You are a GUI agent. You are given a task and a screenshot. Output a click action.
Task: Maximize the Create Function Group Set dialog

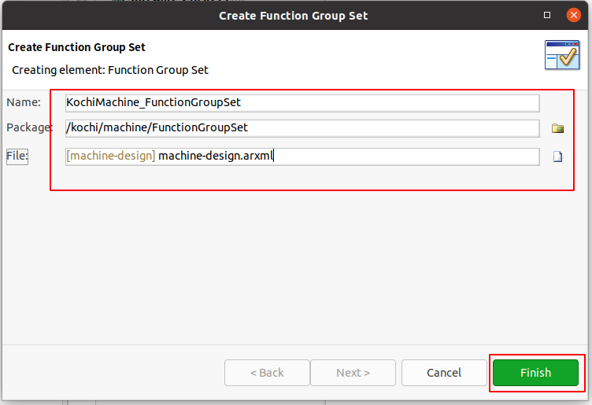tap(546, 15)
